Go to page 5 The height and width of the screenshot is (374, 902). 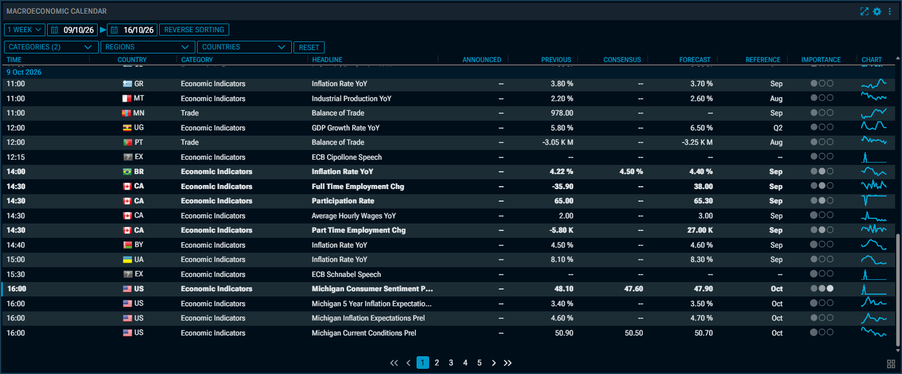(x=480, y=363)
